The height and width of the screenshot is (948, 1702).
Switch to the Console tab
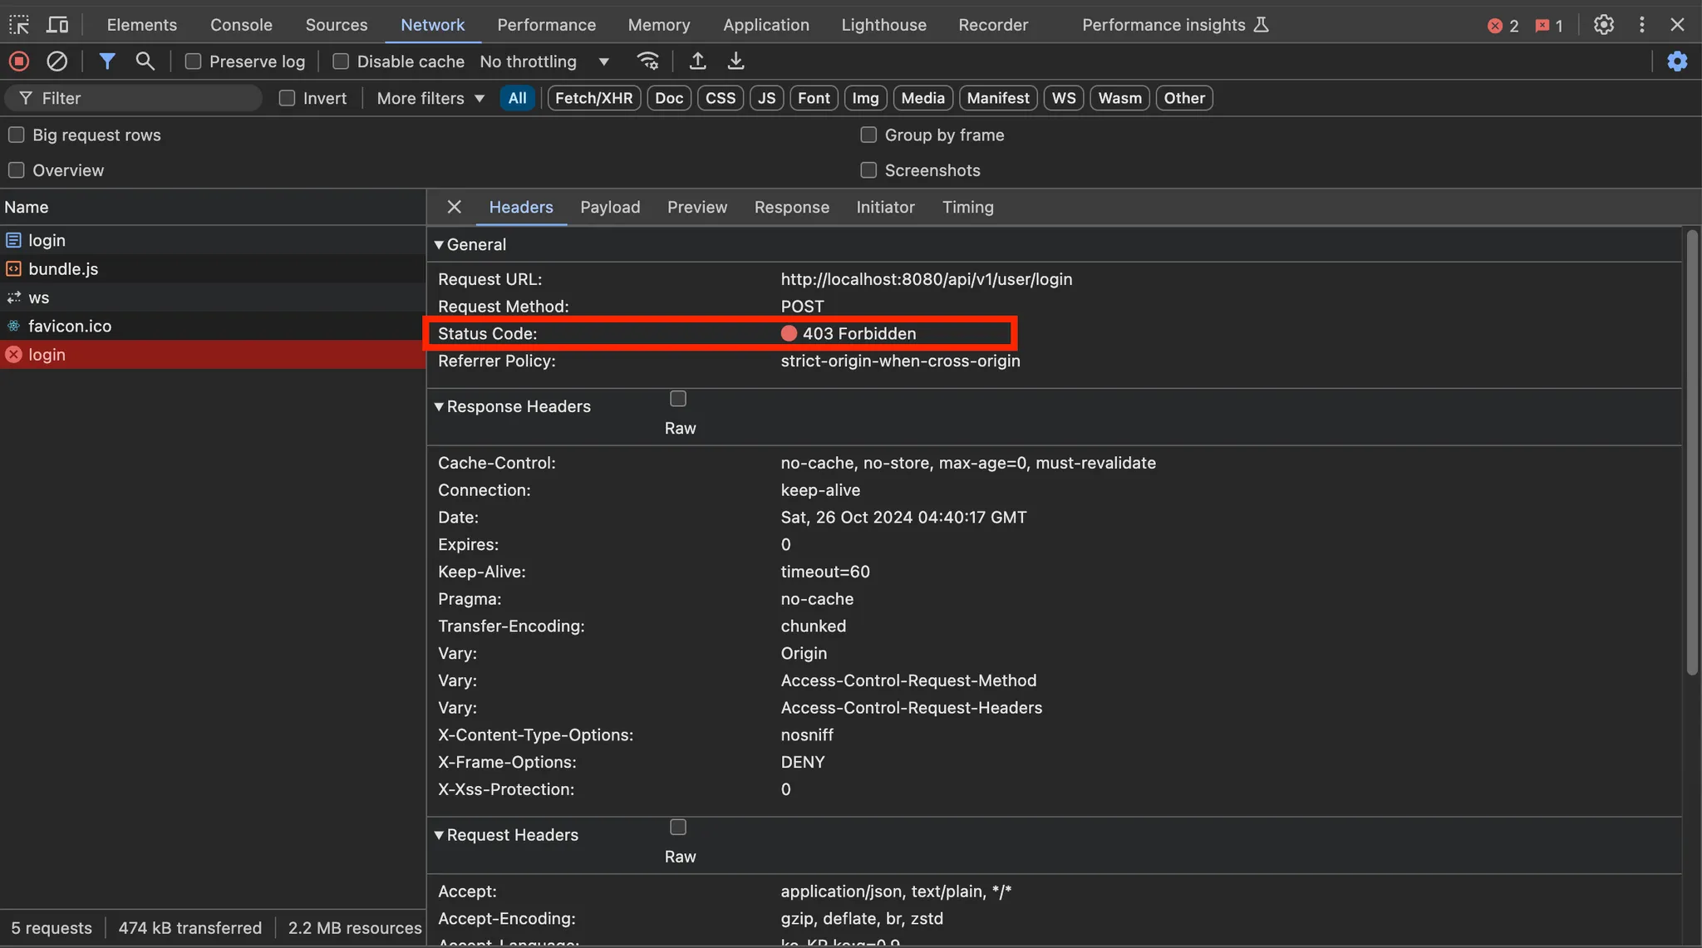click(x=241, y=25)
